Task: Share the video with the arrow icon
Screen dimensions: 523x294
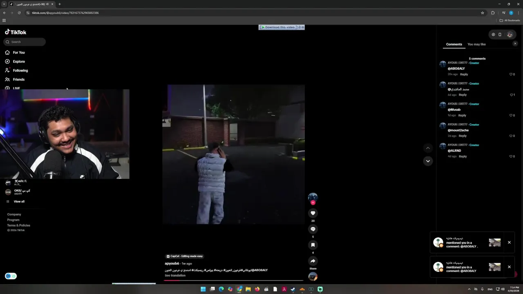Action: [x=313, y=261]
